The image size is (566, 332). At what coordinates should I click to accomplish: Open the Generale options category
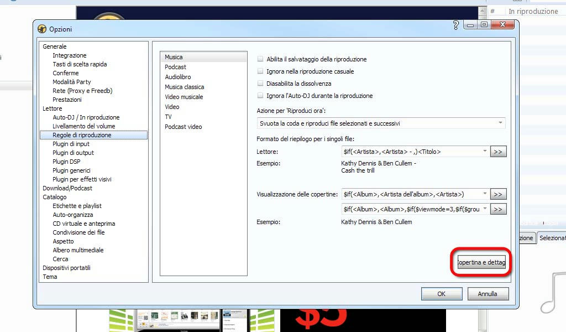[55, 46]
